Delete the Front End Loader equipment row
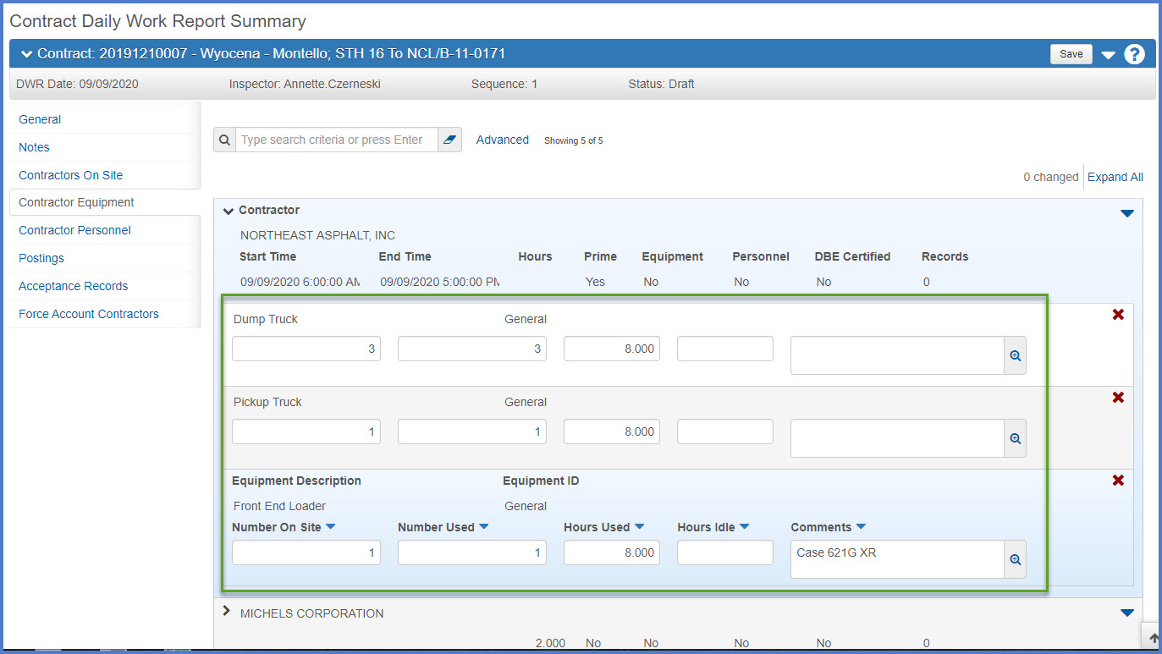The width and height of the screenshot is (1162, 654). (1118, 480)
